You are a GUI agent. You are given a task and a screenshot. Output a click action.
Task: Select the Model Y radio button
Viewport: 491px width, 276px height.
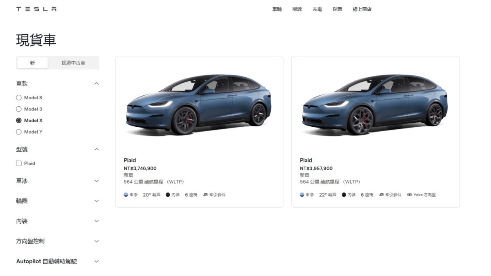click(x=19, y=132)
